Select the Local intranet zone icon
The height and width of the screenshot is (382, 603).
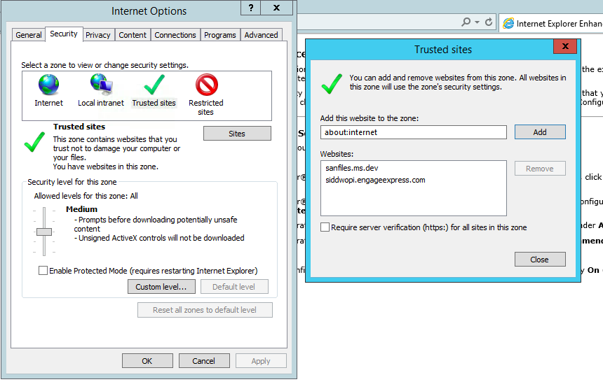pos(101,85)
